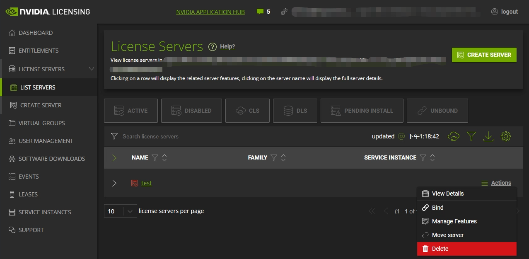The height and width of the screenshot is (259, 529).
Task: Click the NAME column header text
Action: pyautogui.click(x=140, y=157)
